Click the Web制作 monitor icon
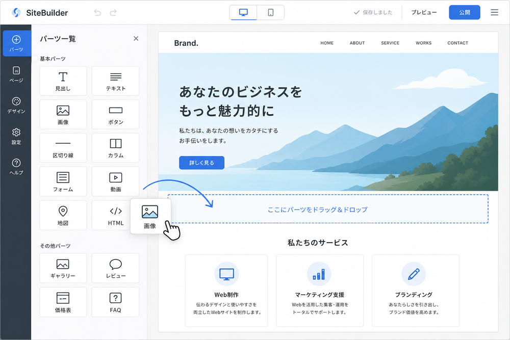This screenshot has width=510, height=340. (x=227, y=274)
